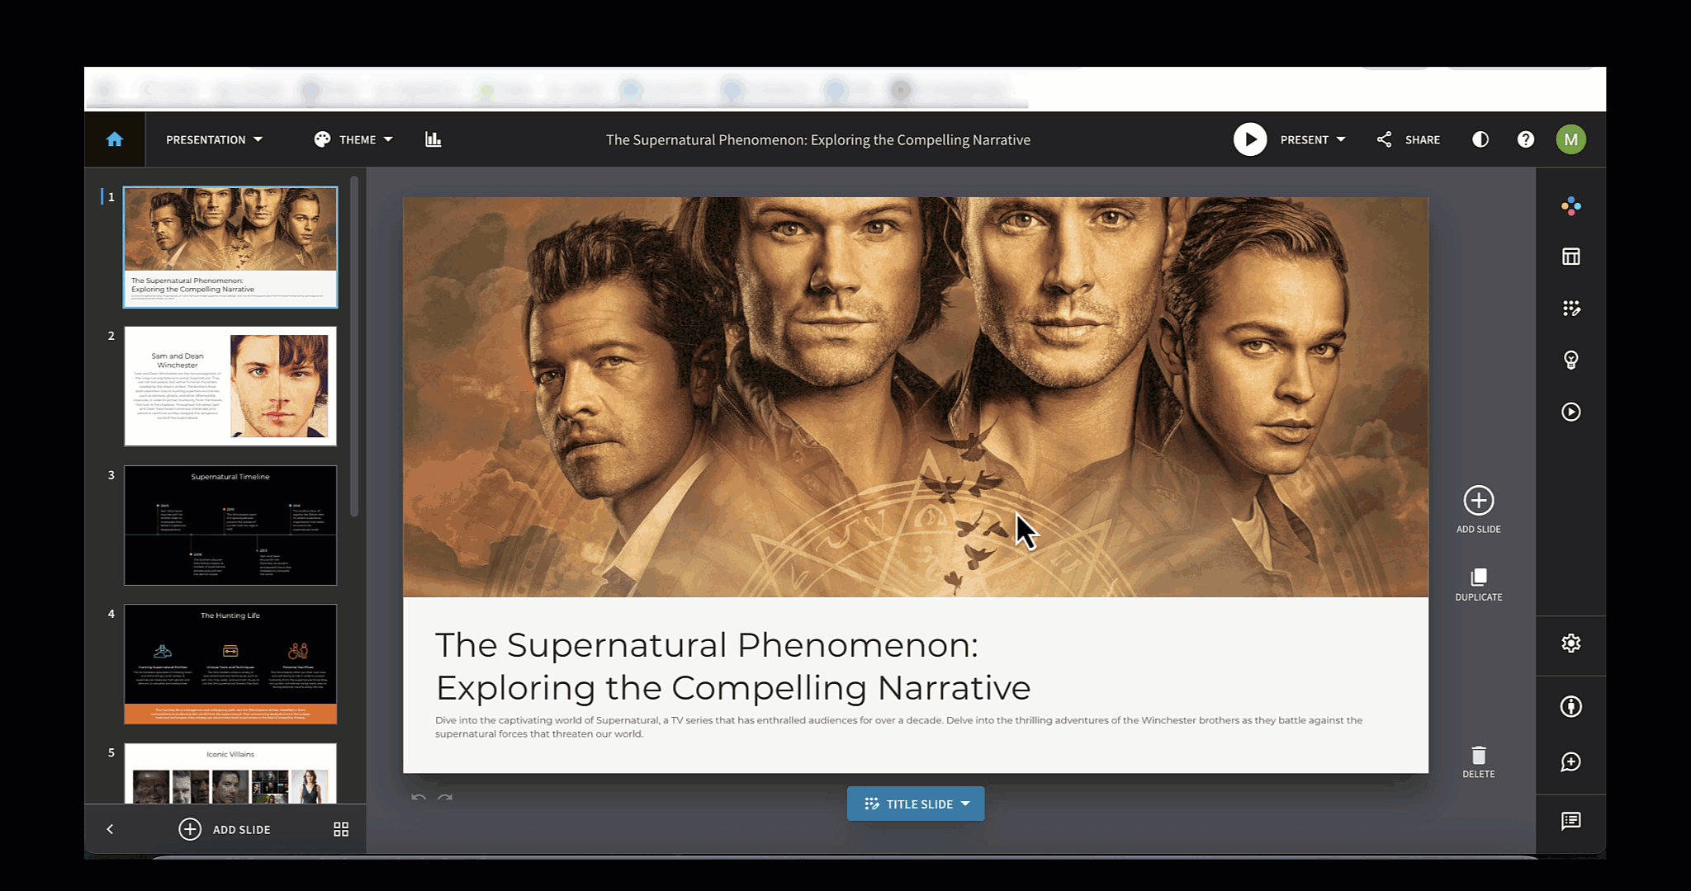Click the slide description paragraph
Screen dimensions: 1691x891
pos(898,727)
